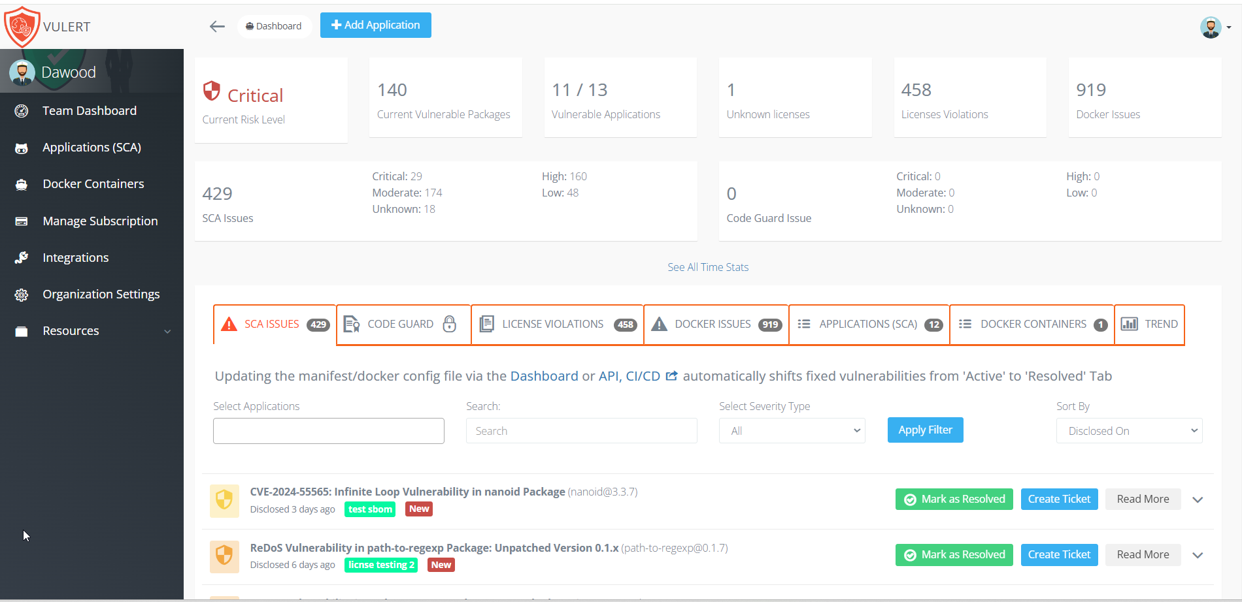
Task: Open the Team Dashboard sidebar icon
Action: (22, 110)
